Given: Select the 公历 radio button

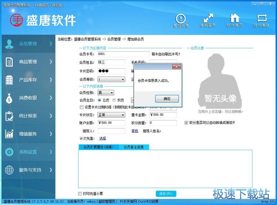Looking at the screenshot, I should (100, 100).
